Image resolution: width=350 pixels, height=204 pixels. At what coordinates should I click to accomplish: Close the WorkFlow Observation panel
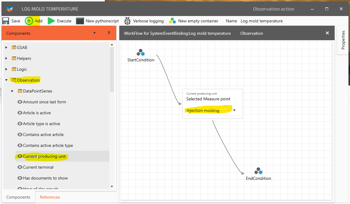point(327,33)
